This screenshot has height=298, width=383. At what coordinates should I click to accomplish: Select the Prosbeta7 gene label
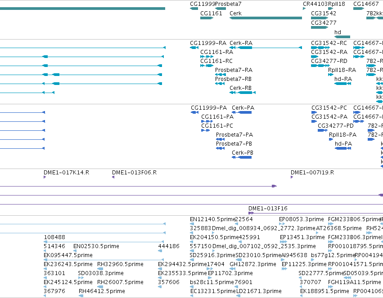click(228, 4)
